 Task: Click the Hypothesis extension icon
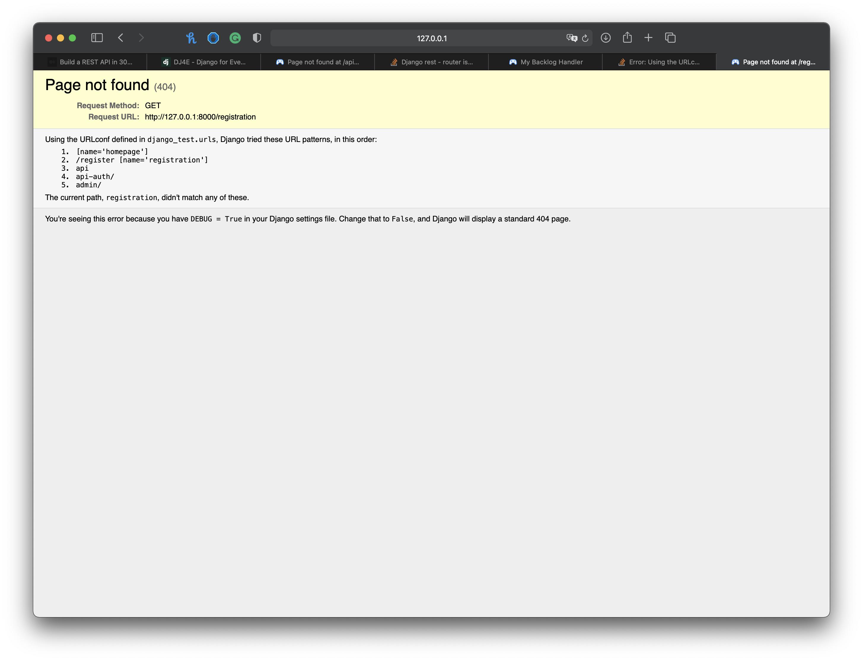pos(191,38)
